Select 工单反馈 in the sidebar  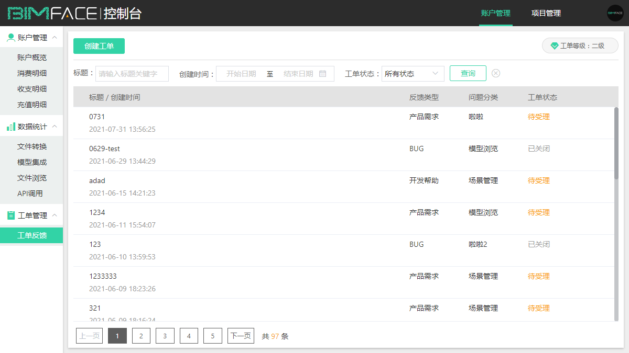pos(32,235)
